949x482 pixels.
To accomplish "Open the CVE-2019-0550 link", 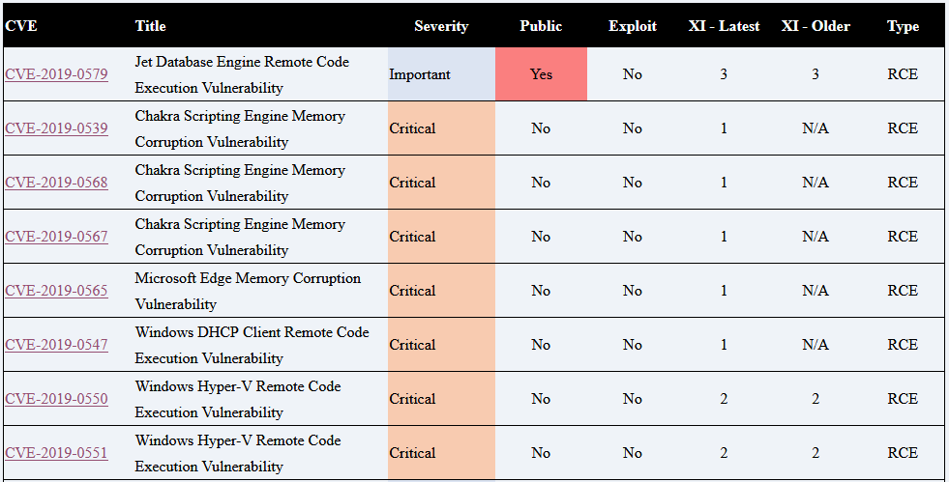I will coord(56,399).
